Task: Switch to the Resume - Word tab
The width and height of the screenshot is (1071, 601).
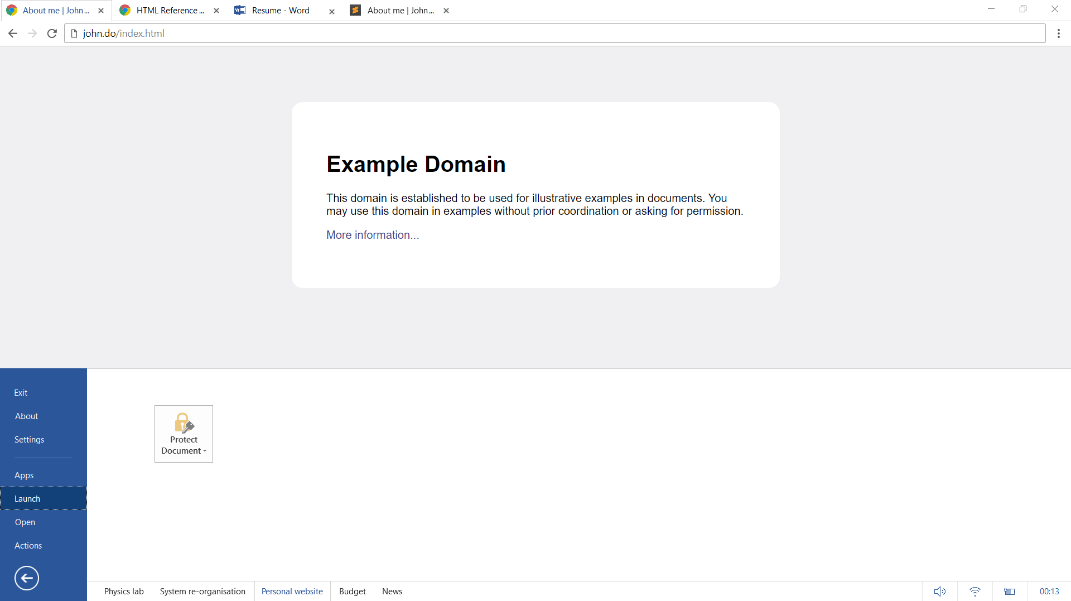Action: (285, 11)
